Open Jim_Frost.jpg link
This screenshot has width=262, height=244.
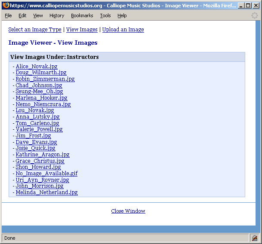pyautogui.click(x=33, y=135)
